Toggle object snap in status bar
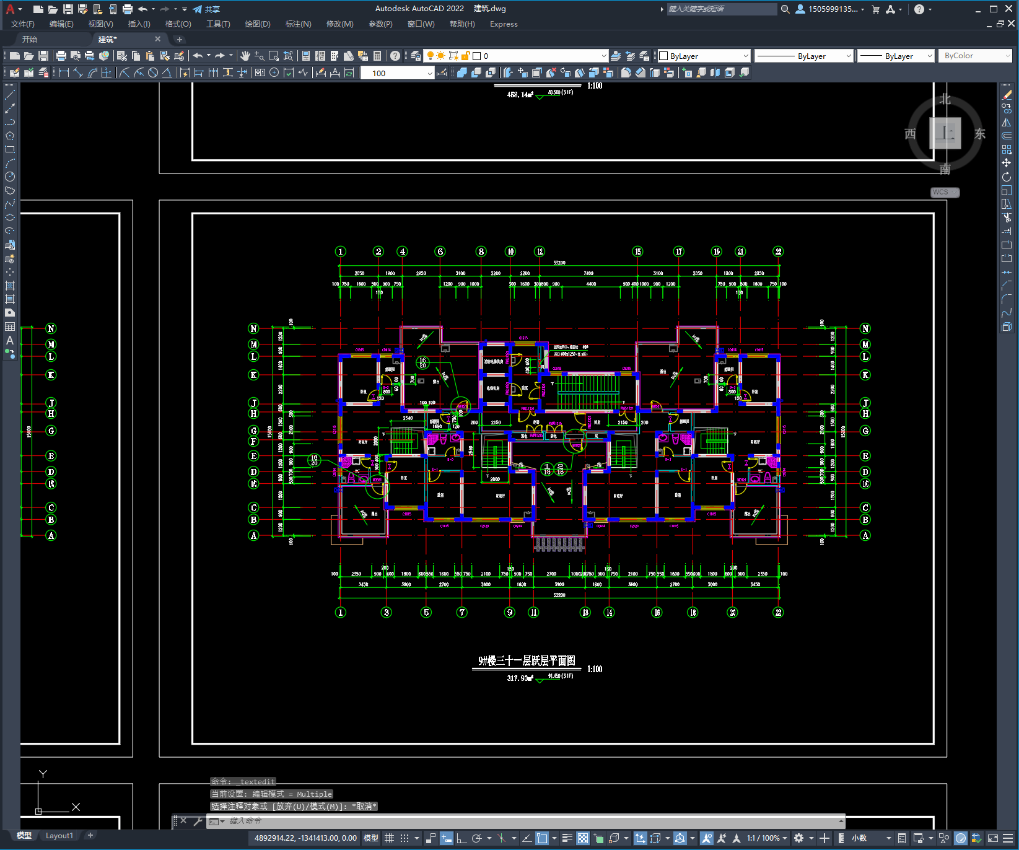This screenshot has height=850, width=1019. [x=542, y=838]
